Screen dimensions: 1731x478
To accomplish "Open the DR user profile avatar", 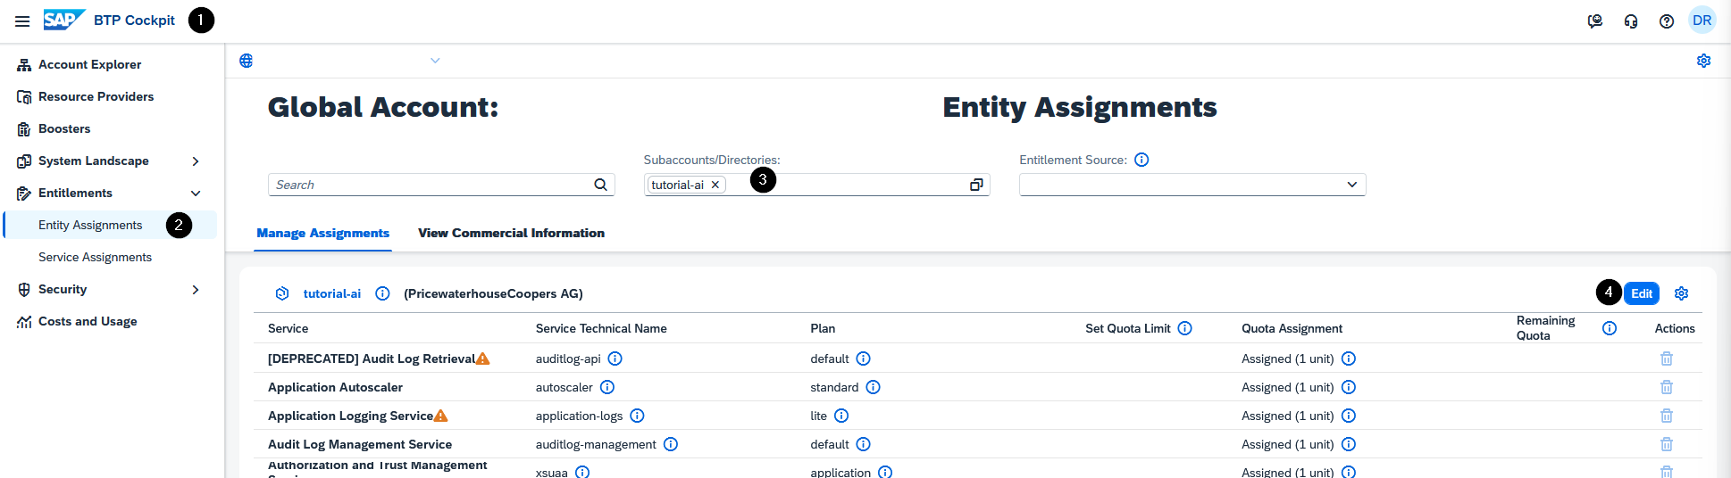I will (x=1702, y=20).
